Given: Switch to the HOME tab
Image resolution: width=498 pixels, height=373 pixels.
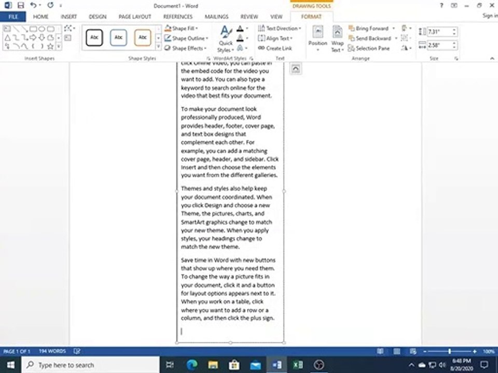Looking at the screenshot, I should point(40,17).
